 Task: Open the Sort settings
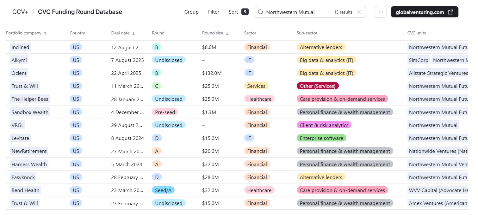click(x=233, y=12)
